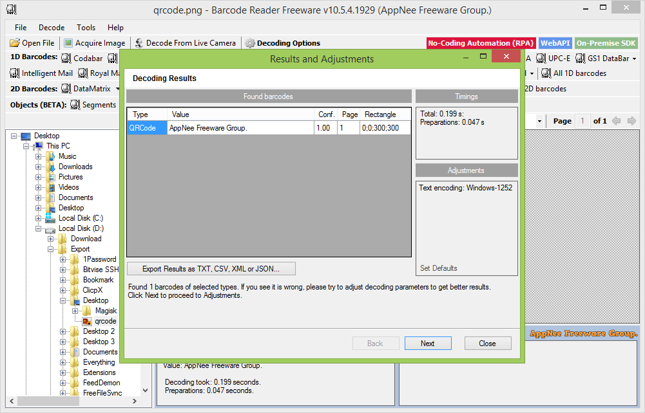
Task: Select the Download folder on D:
Action: pyautogui.click(x=86, y=239)
